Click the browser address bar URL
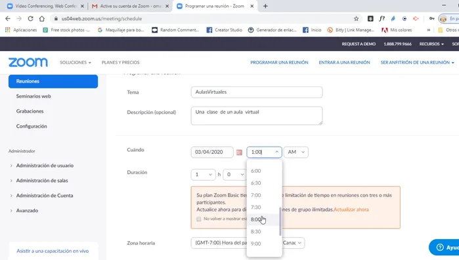This screenshot has height=260, width=459. click(102, 19)
